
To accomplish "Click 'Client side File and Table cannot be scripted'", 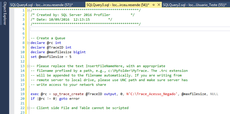I will click(82, 108).
